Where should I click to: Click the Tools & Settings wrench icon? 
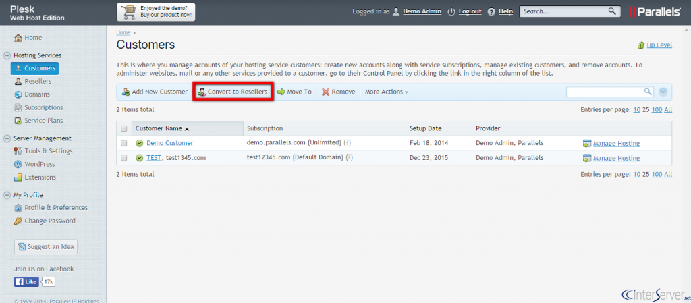(x=18, y=151)
